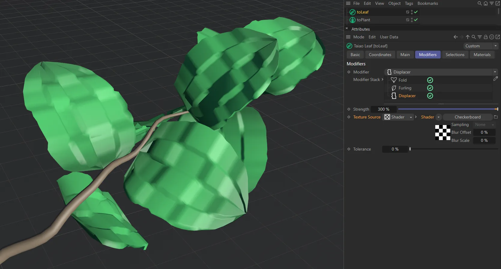This screenshot has width=501, height=269.
Task: Click the Object Manager search icon
Action: pos(480,3)
